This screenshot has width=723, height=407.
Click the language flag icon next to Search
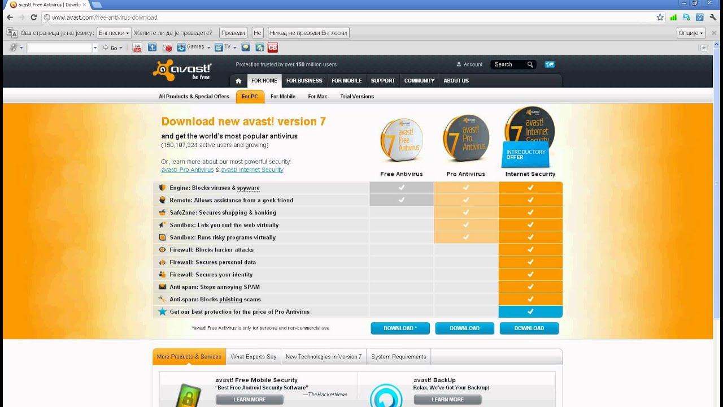pyautogui.click(x=550, y=64)
